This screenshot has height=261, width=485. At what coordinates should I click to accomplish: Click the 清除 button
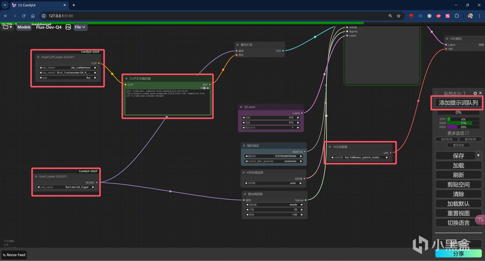[458, 194]
